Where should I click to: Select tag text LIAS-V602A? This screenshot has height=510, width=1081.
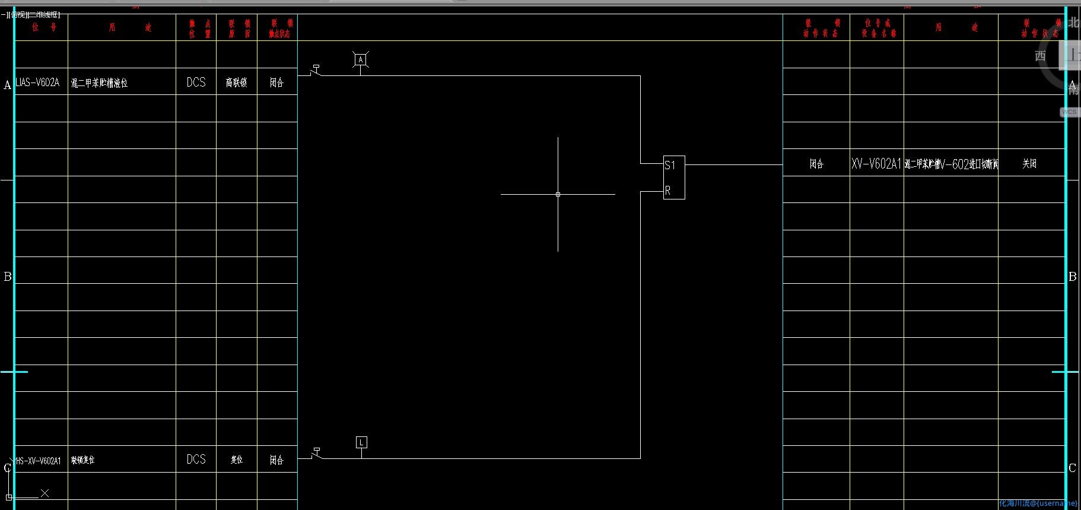(x=37, y=83)
